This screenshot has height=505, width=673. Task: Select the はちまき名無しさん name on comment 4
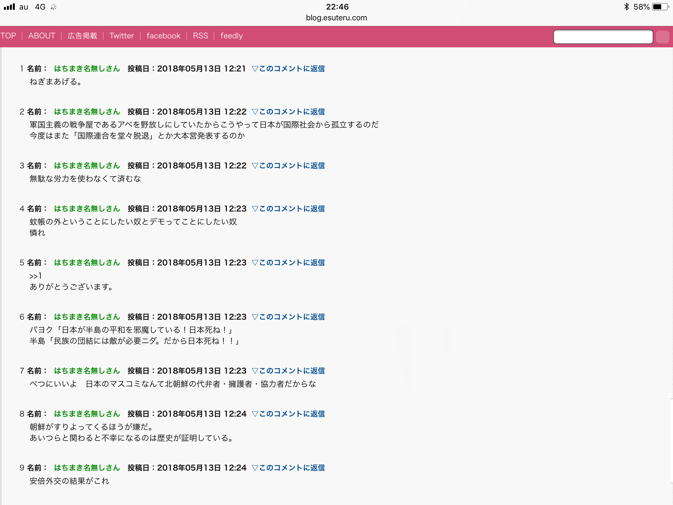pyautogui.click(x=87, y=209)
